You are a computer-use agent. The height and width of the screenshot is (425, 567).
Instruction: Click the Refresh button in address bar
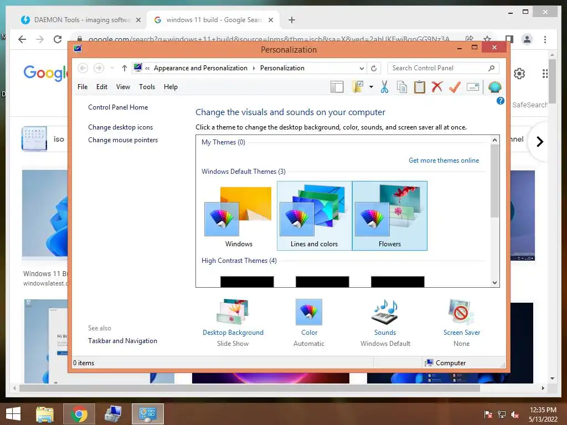click(x=374, y=68)
